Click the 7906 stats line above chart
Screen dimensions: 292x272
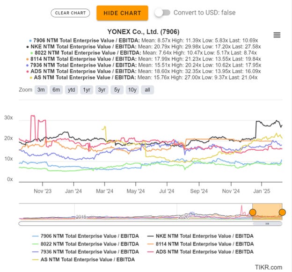tap(143, 40)
